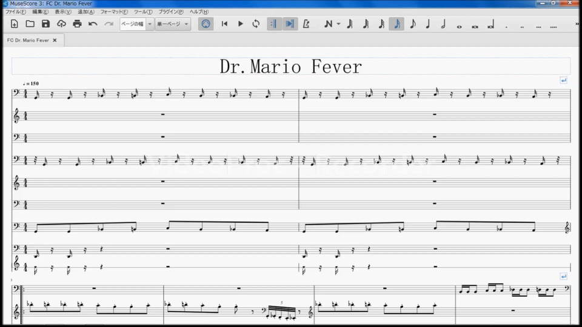
Task: Close the FC Dr. Mario Fever tab
Action: 55,40
